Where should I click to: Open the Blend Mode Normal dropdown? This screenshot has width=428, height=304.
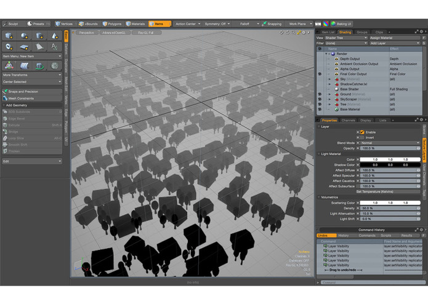(390, 143)
